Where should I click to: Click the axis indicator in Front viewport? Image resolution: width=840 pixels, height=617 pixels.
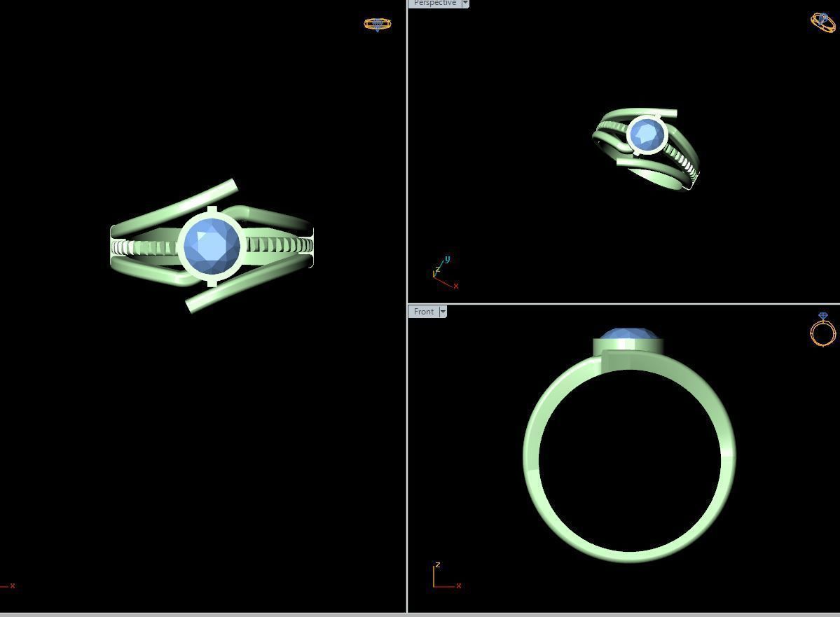[x=447, y=576]
